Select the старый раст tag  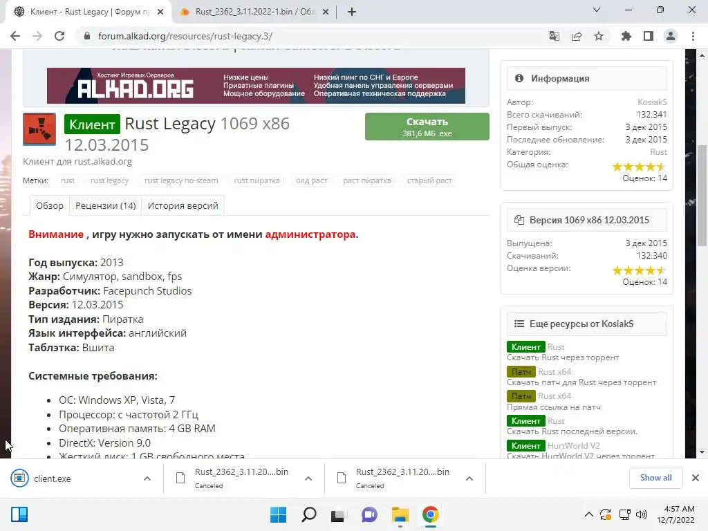pos(429,180)
